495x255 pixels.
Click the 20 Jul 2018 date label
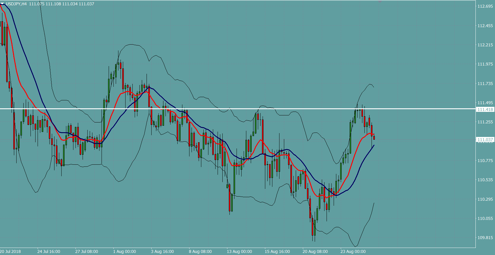[x=11, y=251]
